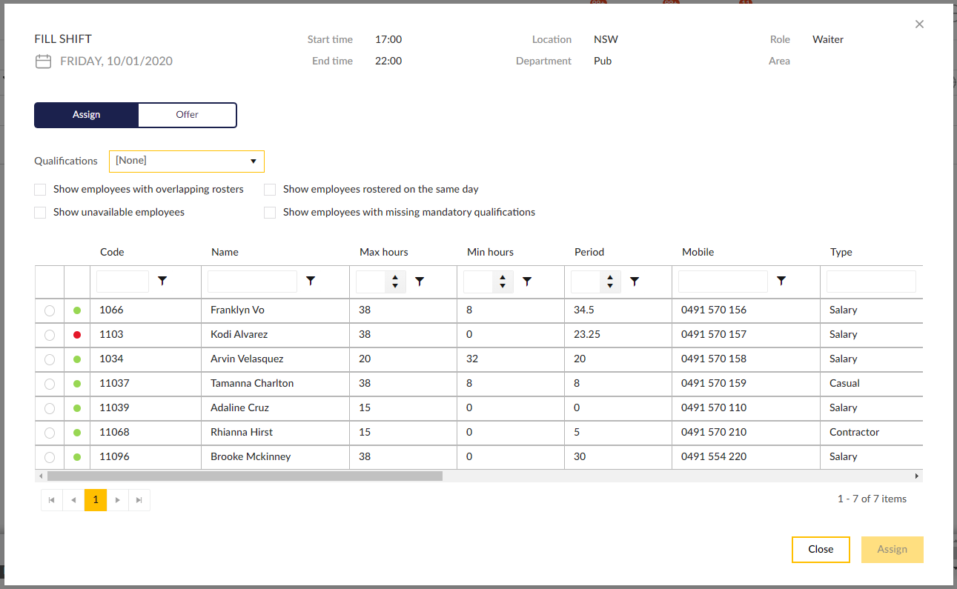Image resolution: width=957 pixels, height=589 pixels.
Task: Click the Max hours filter spinner
Action: click(395, 282)
